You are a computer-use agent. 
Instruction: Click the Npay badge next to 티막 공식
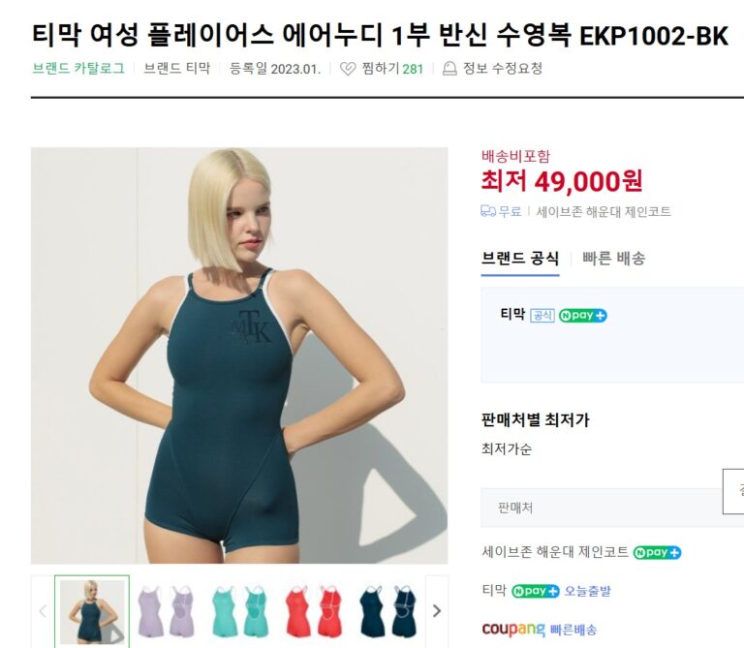(x=582, y=316)
